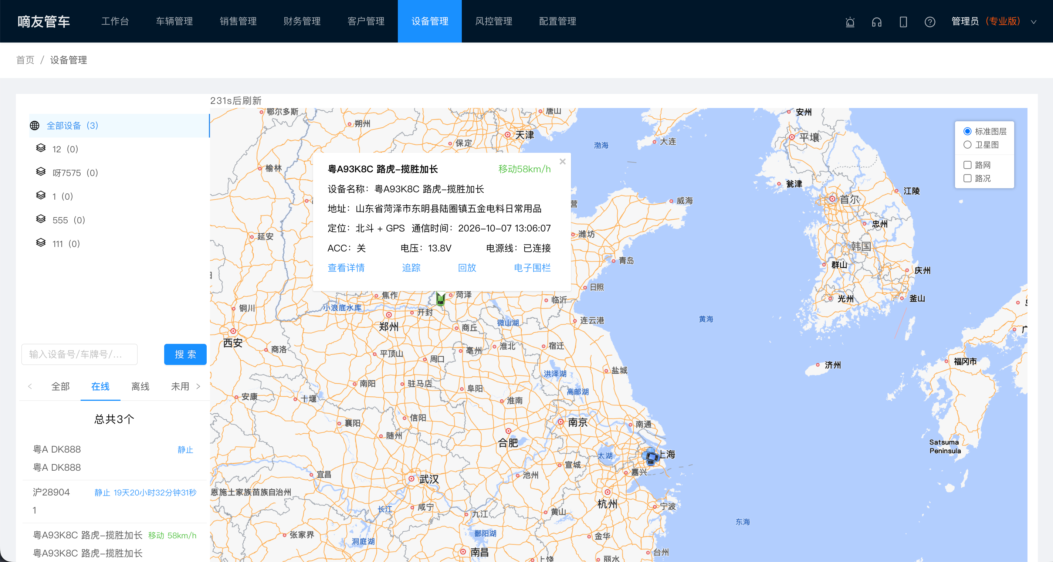Open the 财务管理 menu
The image size is (1053, 562).
pos(302,21)
